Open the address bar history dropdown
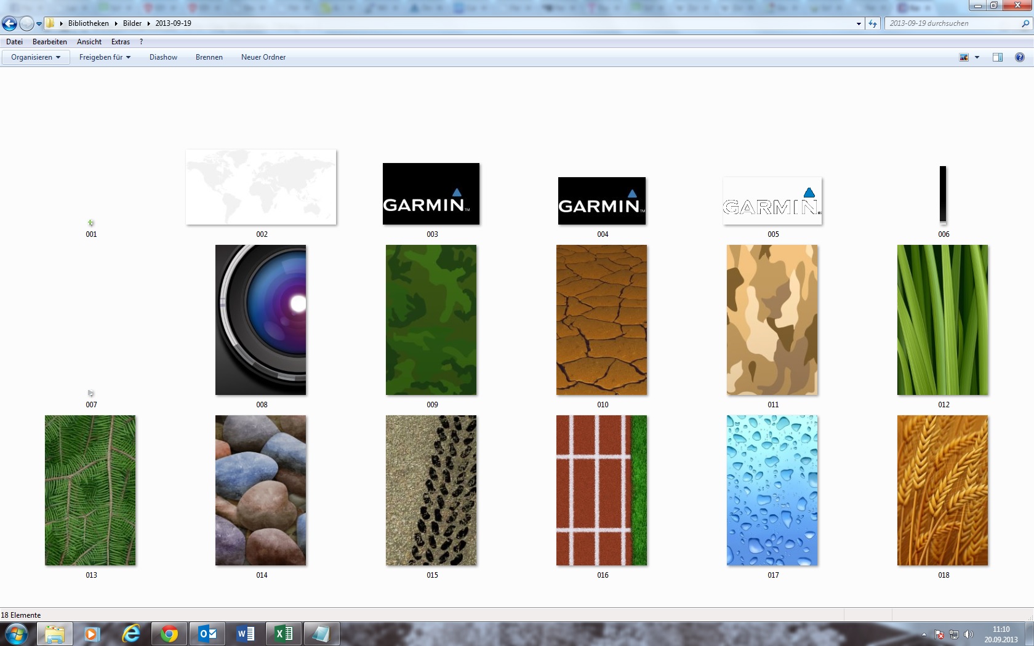 pyautogui.click(x=859, y=23)
